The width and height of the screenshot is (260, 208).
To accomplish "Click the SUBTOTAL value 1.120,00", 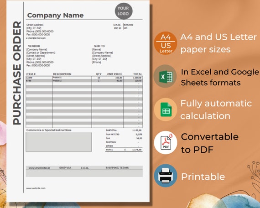I will tap(137, 130).
